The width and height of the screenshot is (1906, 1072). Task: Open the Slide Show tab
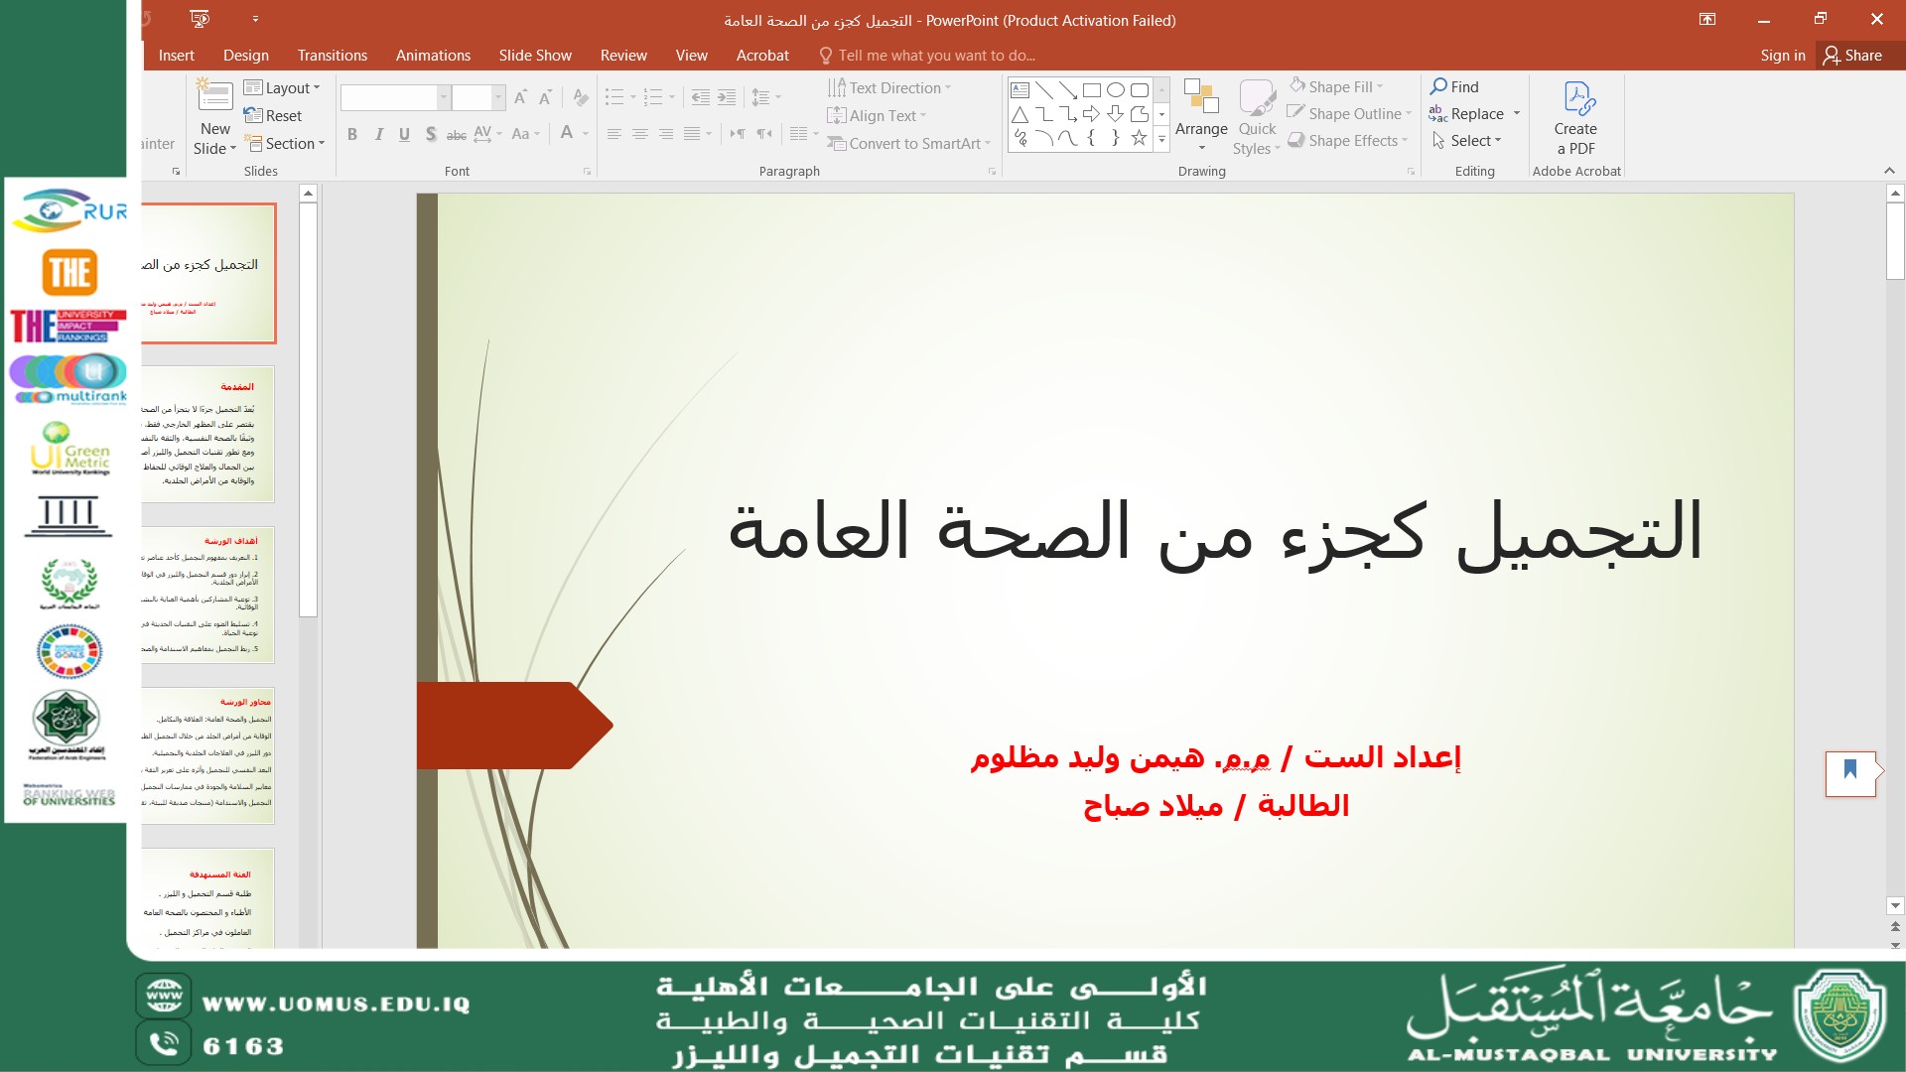[535, 56]
